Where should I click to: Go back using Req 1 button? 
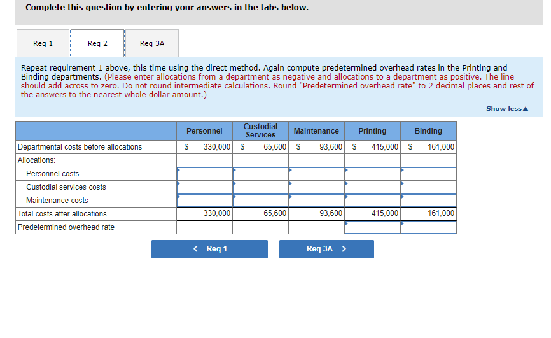point(209,249)
